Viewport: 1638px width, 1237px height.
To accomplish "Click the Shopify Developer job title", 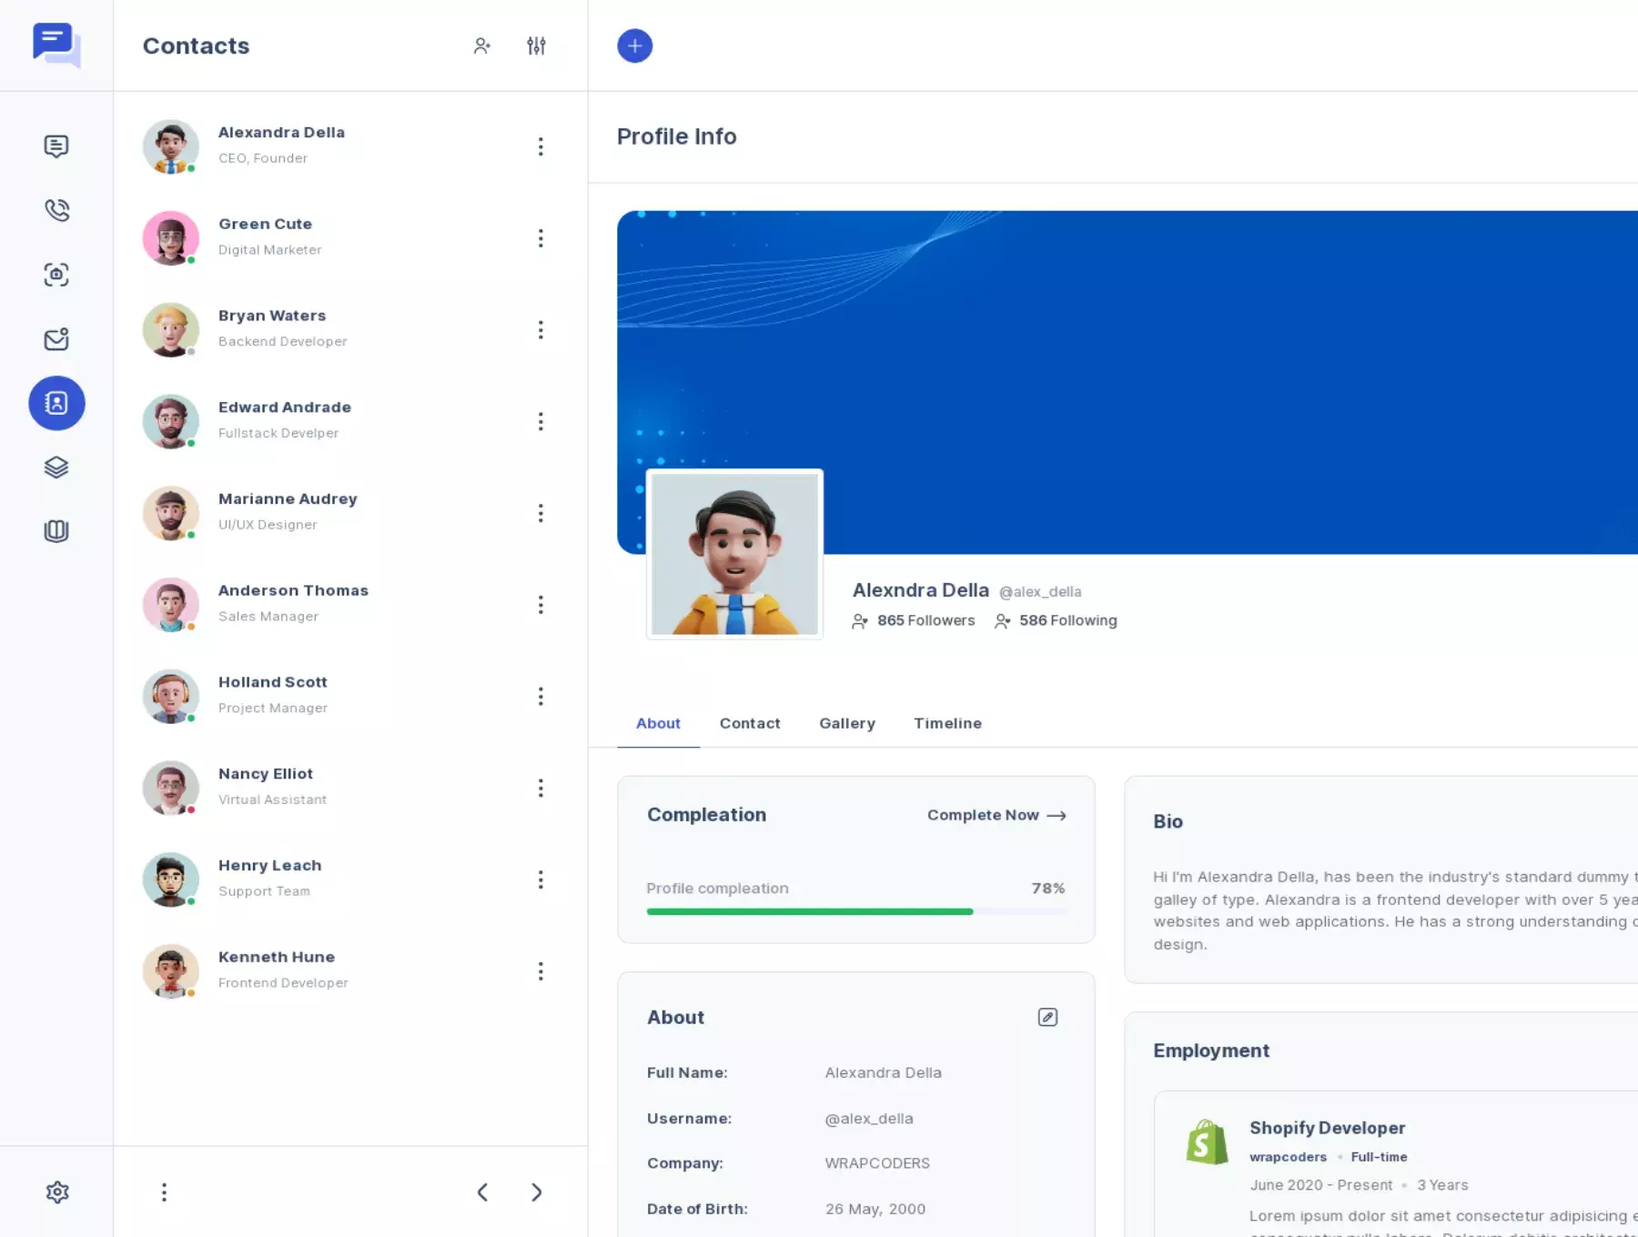I will tap(1327, 1128).
